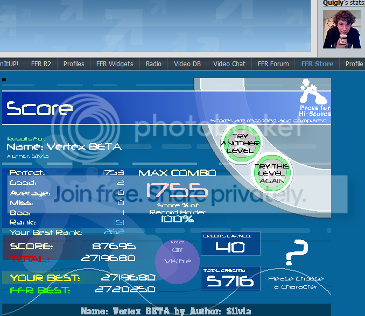Click the Quigly's stats username link

tap(333, 3)
